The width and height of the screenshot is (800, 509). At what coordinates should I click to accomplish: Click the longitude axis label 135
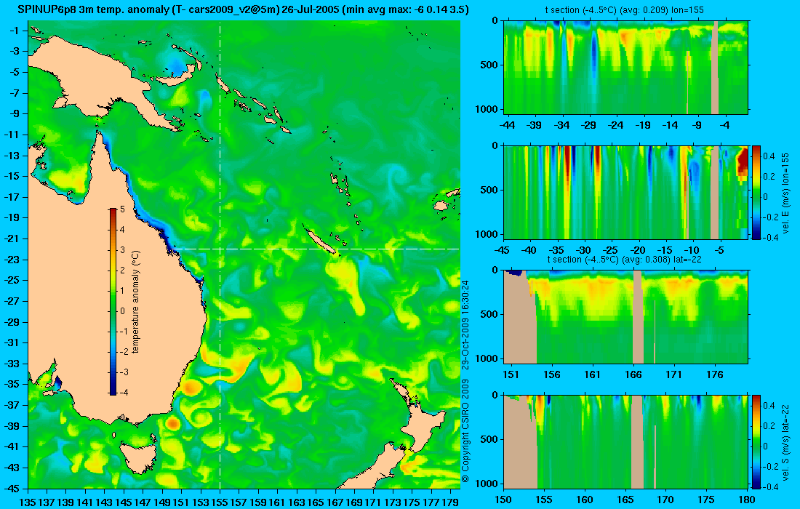27,502
